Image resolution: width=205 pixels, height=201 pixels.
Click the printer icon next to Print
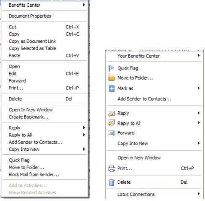coord(112,168)
